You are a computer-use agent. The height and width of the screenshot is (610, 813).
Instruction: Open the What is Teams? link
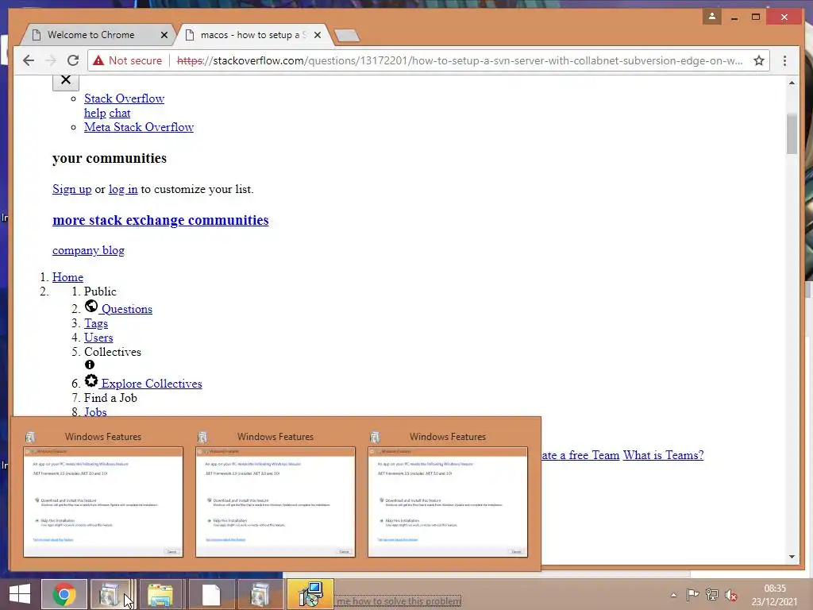pyautogui.click(x=664, y=455)
